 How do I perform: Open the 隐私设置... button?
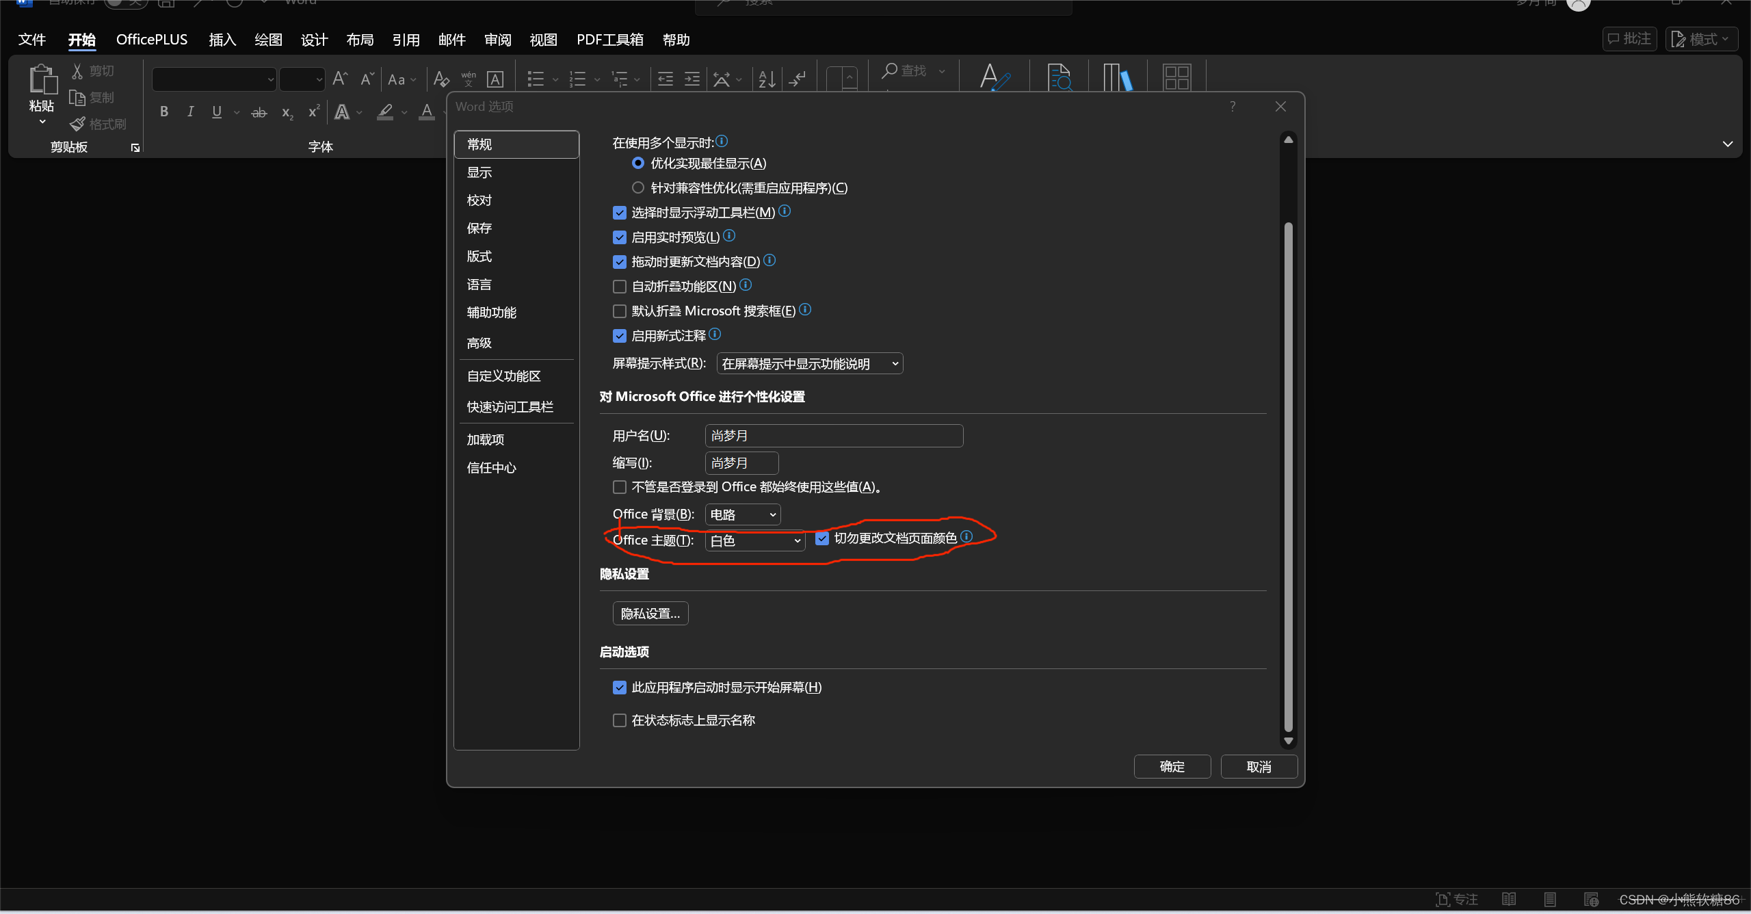650,614
